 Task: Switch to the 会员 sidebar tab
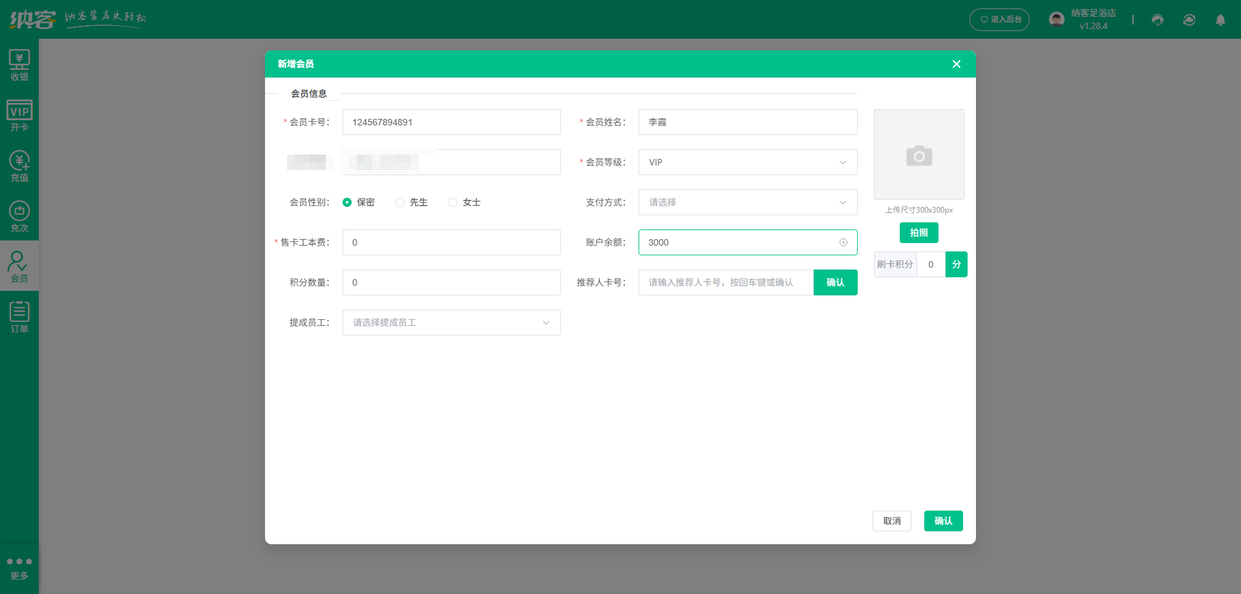click(19, 266)
